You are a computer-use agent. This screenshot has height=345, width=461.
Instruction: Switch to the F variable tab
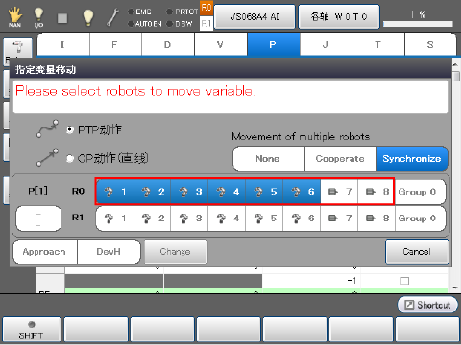point(115,44)
